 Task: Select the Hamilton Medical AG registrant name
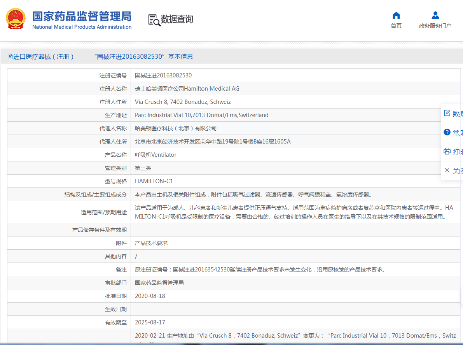tap(187, 89)
